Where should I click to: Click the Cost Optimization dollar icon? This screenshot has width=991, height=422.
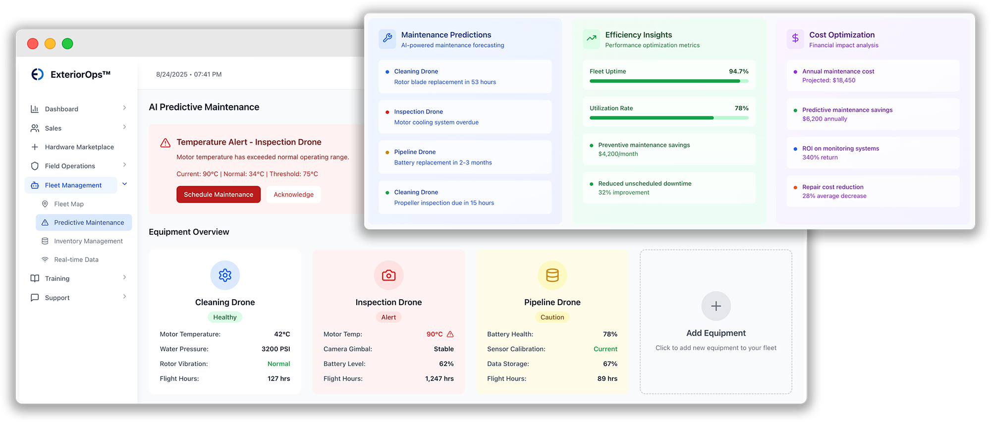(x=795, y=38)
